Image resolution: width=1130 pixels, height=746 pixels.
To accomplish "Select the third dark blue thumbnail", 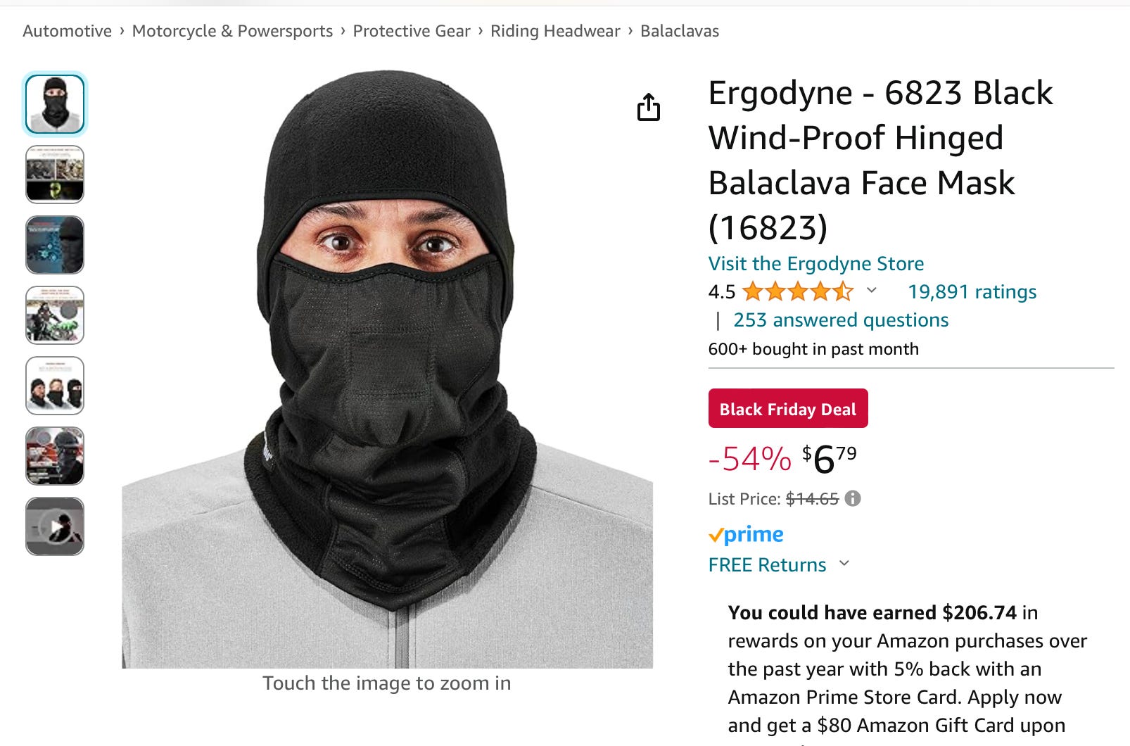I will tap(55, 245).
